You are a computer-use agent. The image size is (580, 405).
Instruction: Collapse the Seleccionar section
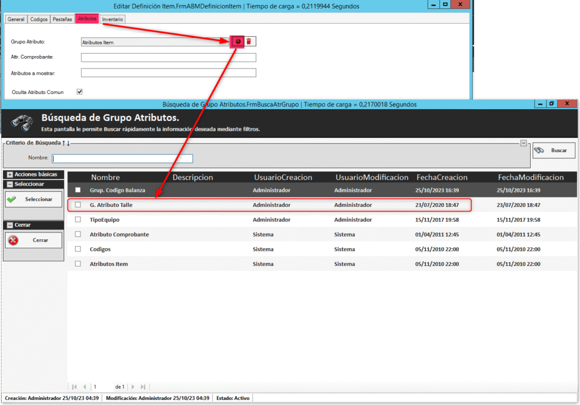coord(10,184)
